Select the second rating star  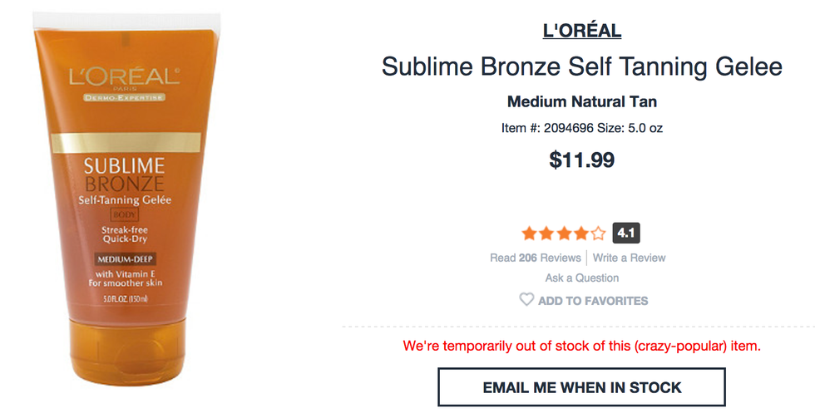pos(546,234)
